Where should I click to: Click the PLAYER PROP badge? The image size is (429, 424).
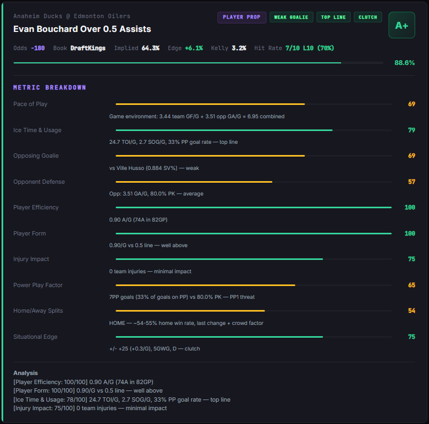point(241,17)
